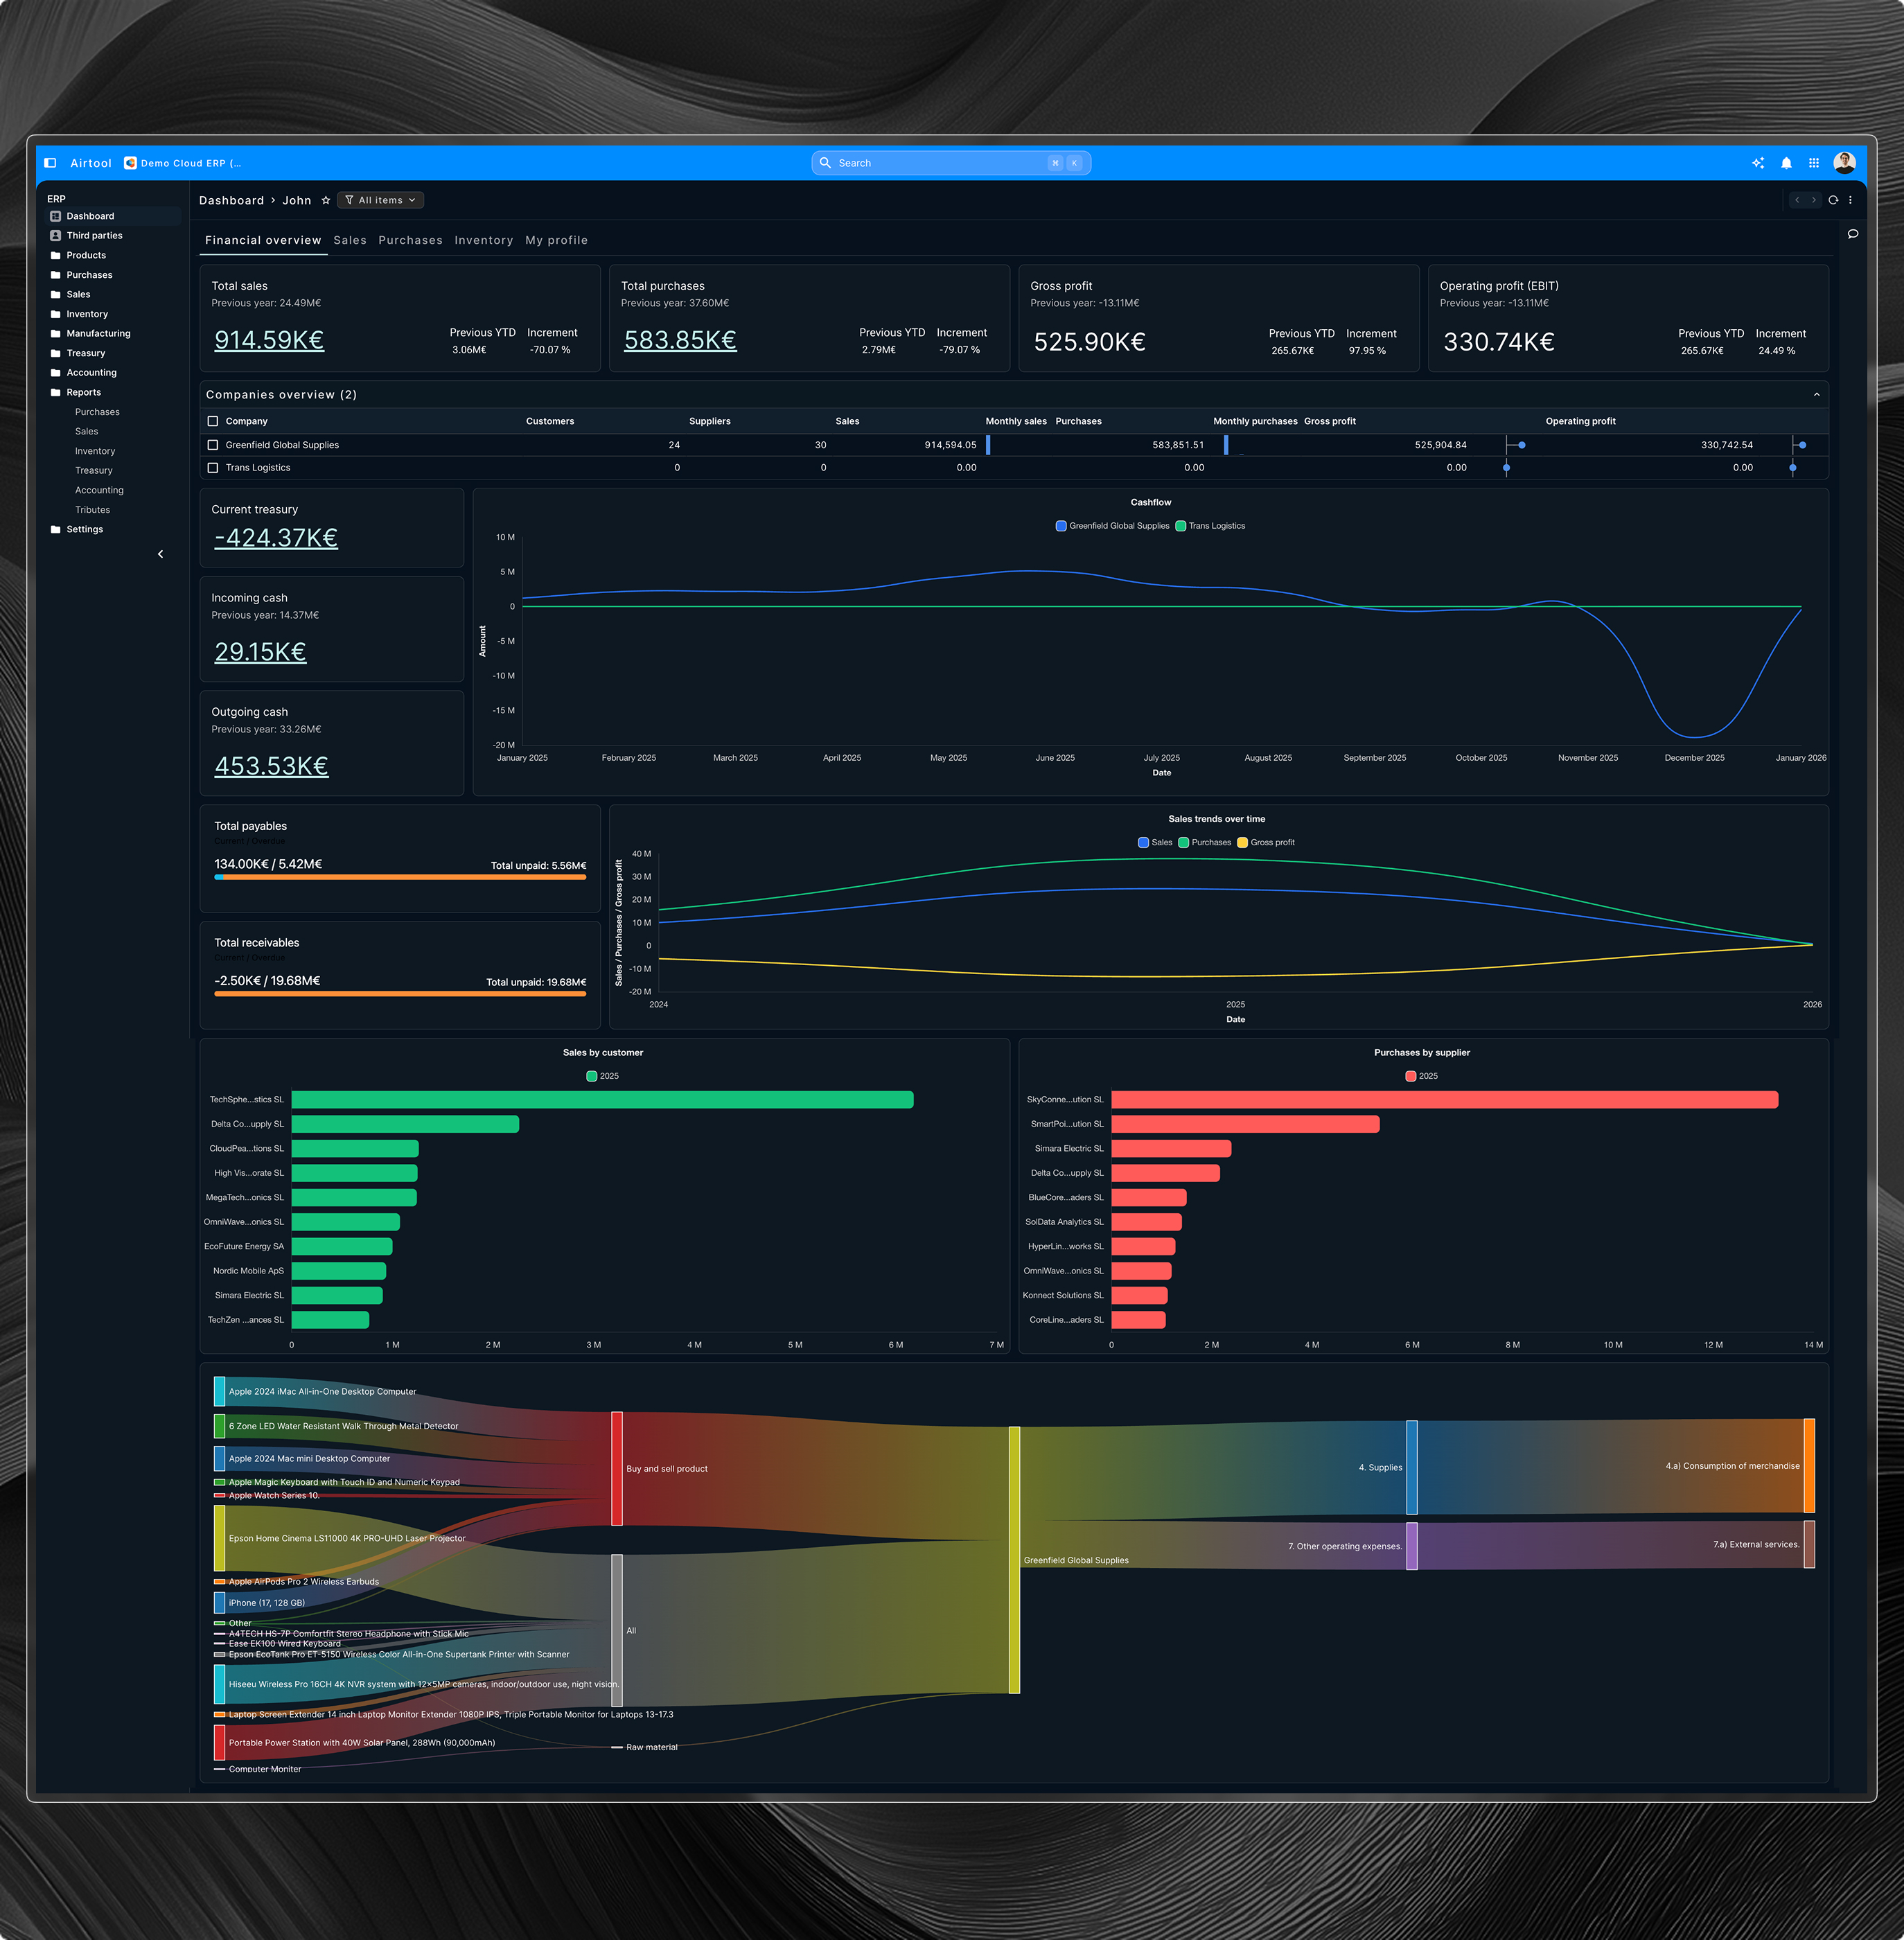
Task: Open the notifications bell
Action: point(1786,163)
